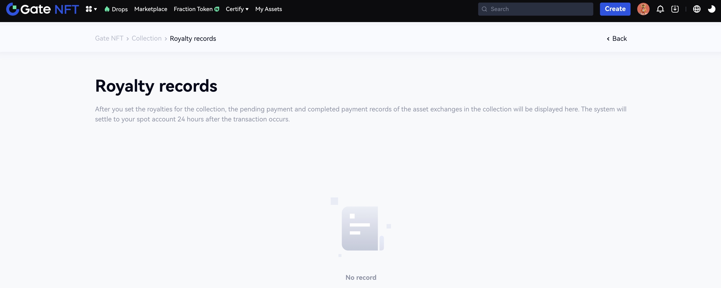Image resolution: width=721 pixels, height=288 pixels.
Task: Open the user avatar profile menu
Action: pyautogui.click(x=643, y=9)
